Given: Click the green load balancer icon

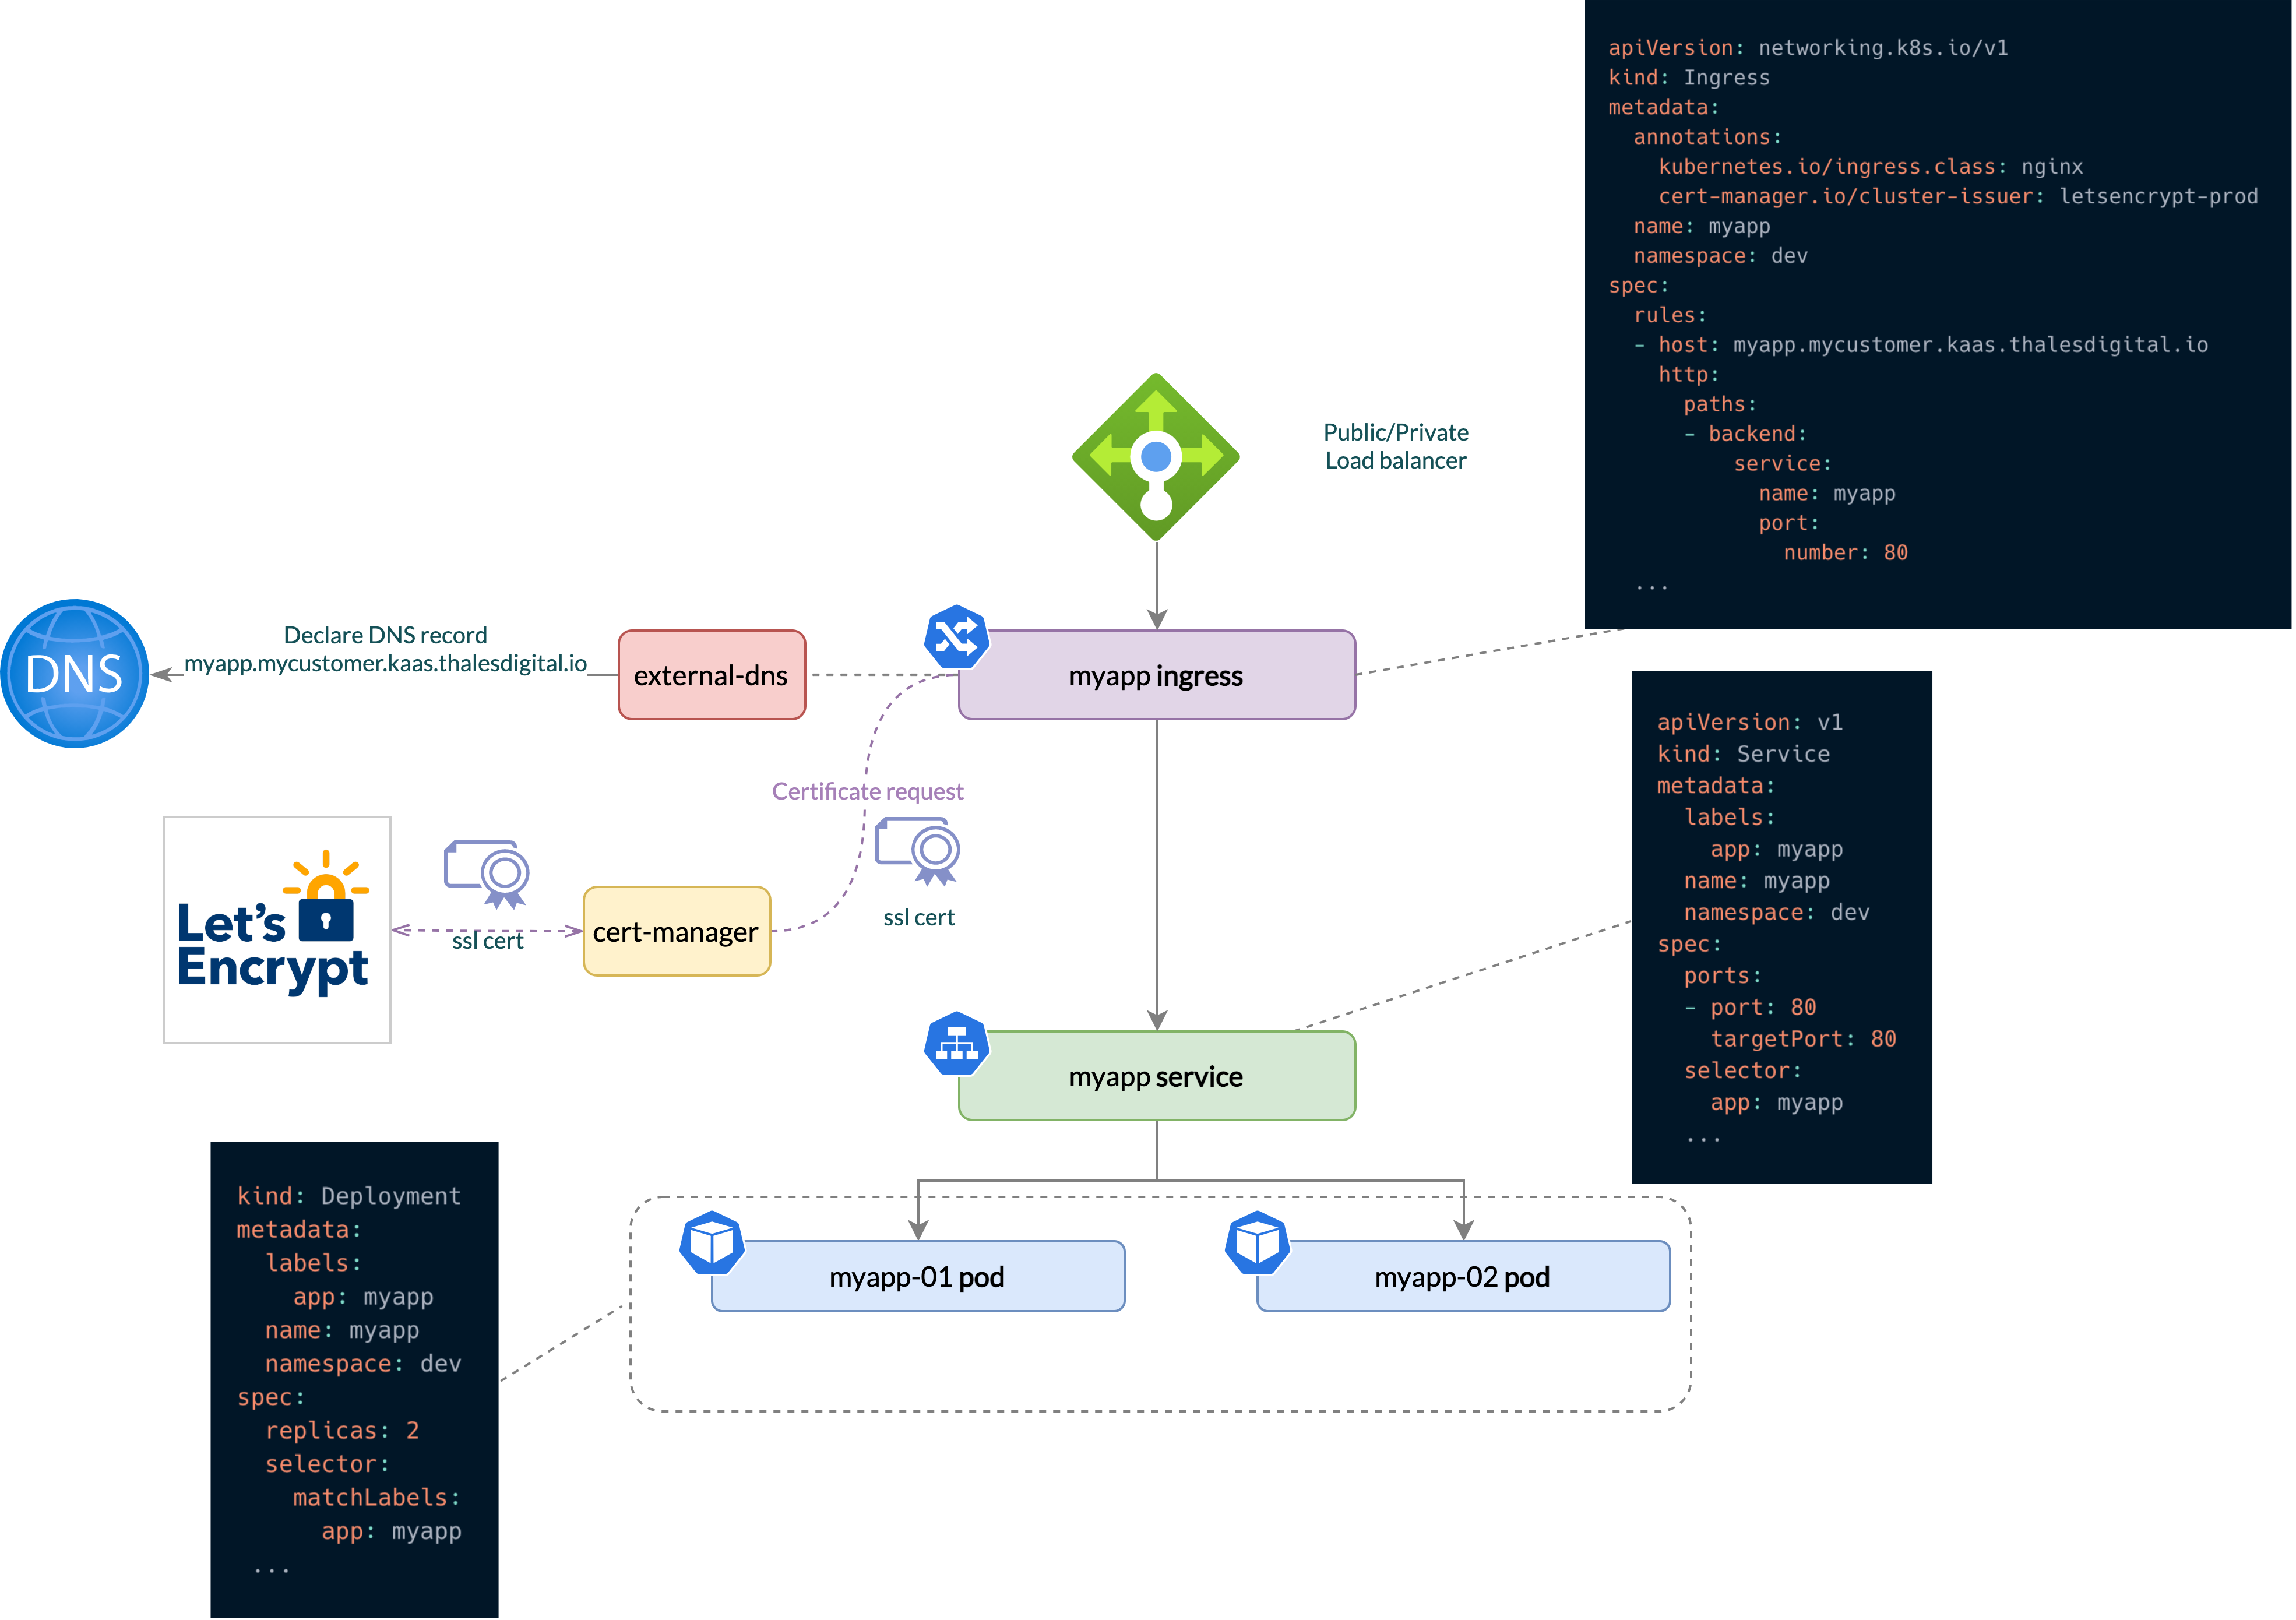Looking at the screenshot, I should pos(1157,457).
